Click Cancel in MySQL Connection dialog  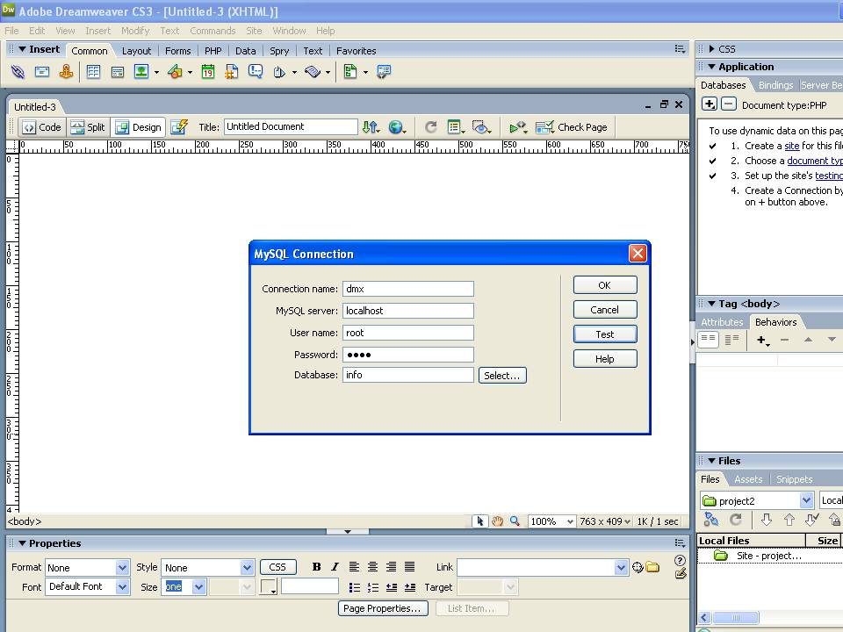coord(605,310)
